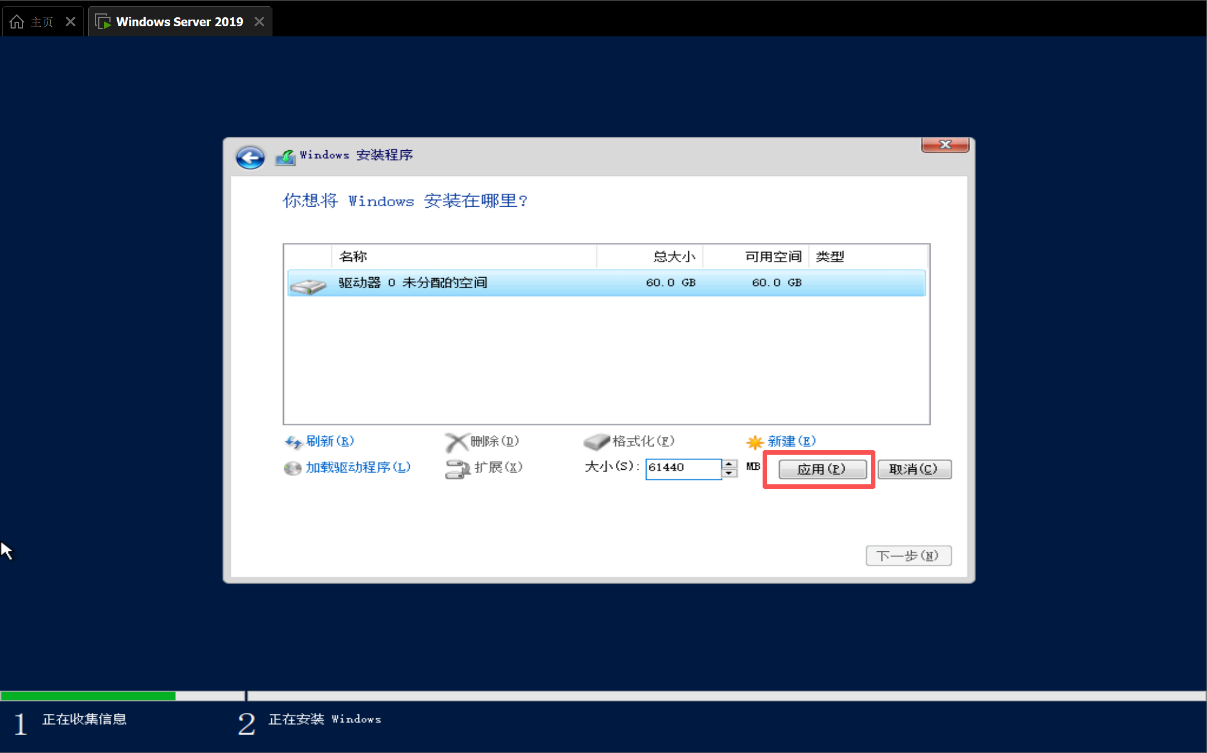The height and width of the screenshot is (753, 1207).
Task: Click the 60.0 GB total size cell
Action: click(670, 283)
